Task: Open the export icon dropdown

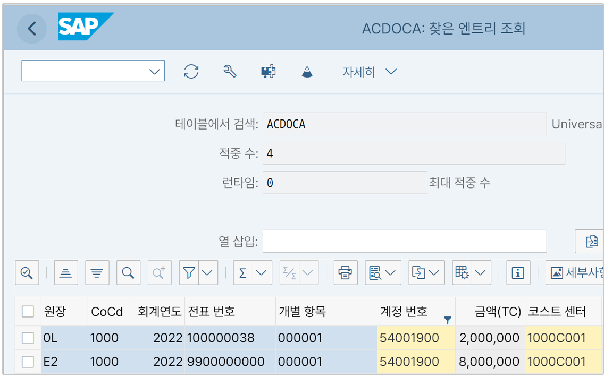Action: 426,272
